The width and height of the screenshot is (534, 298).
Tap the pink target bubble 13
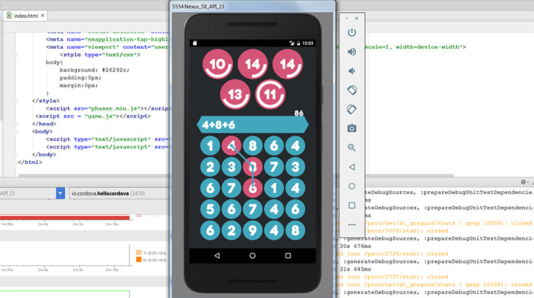pyautogui.click(x=235, y=94)
